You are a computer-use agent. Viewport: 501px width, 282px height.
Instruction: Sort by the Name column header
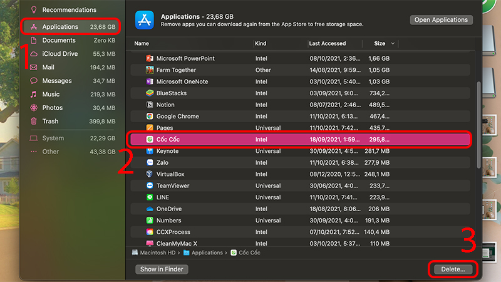[x=142, y=43]
